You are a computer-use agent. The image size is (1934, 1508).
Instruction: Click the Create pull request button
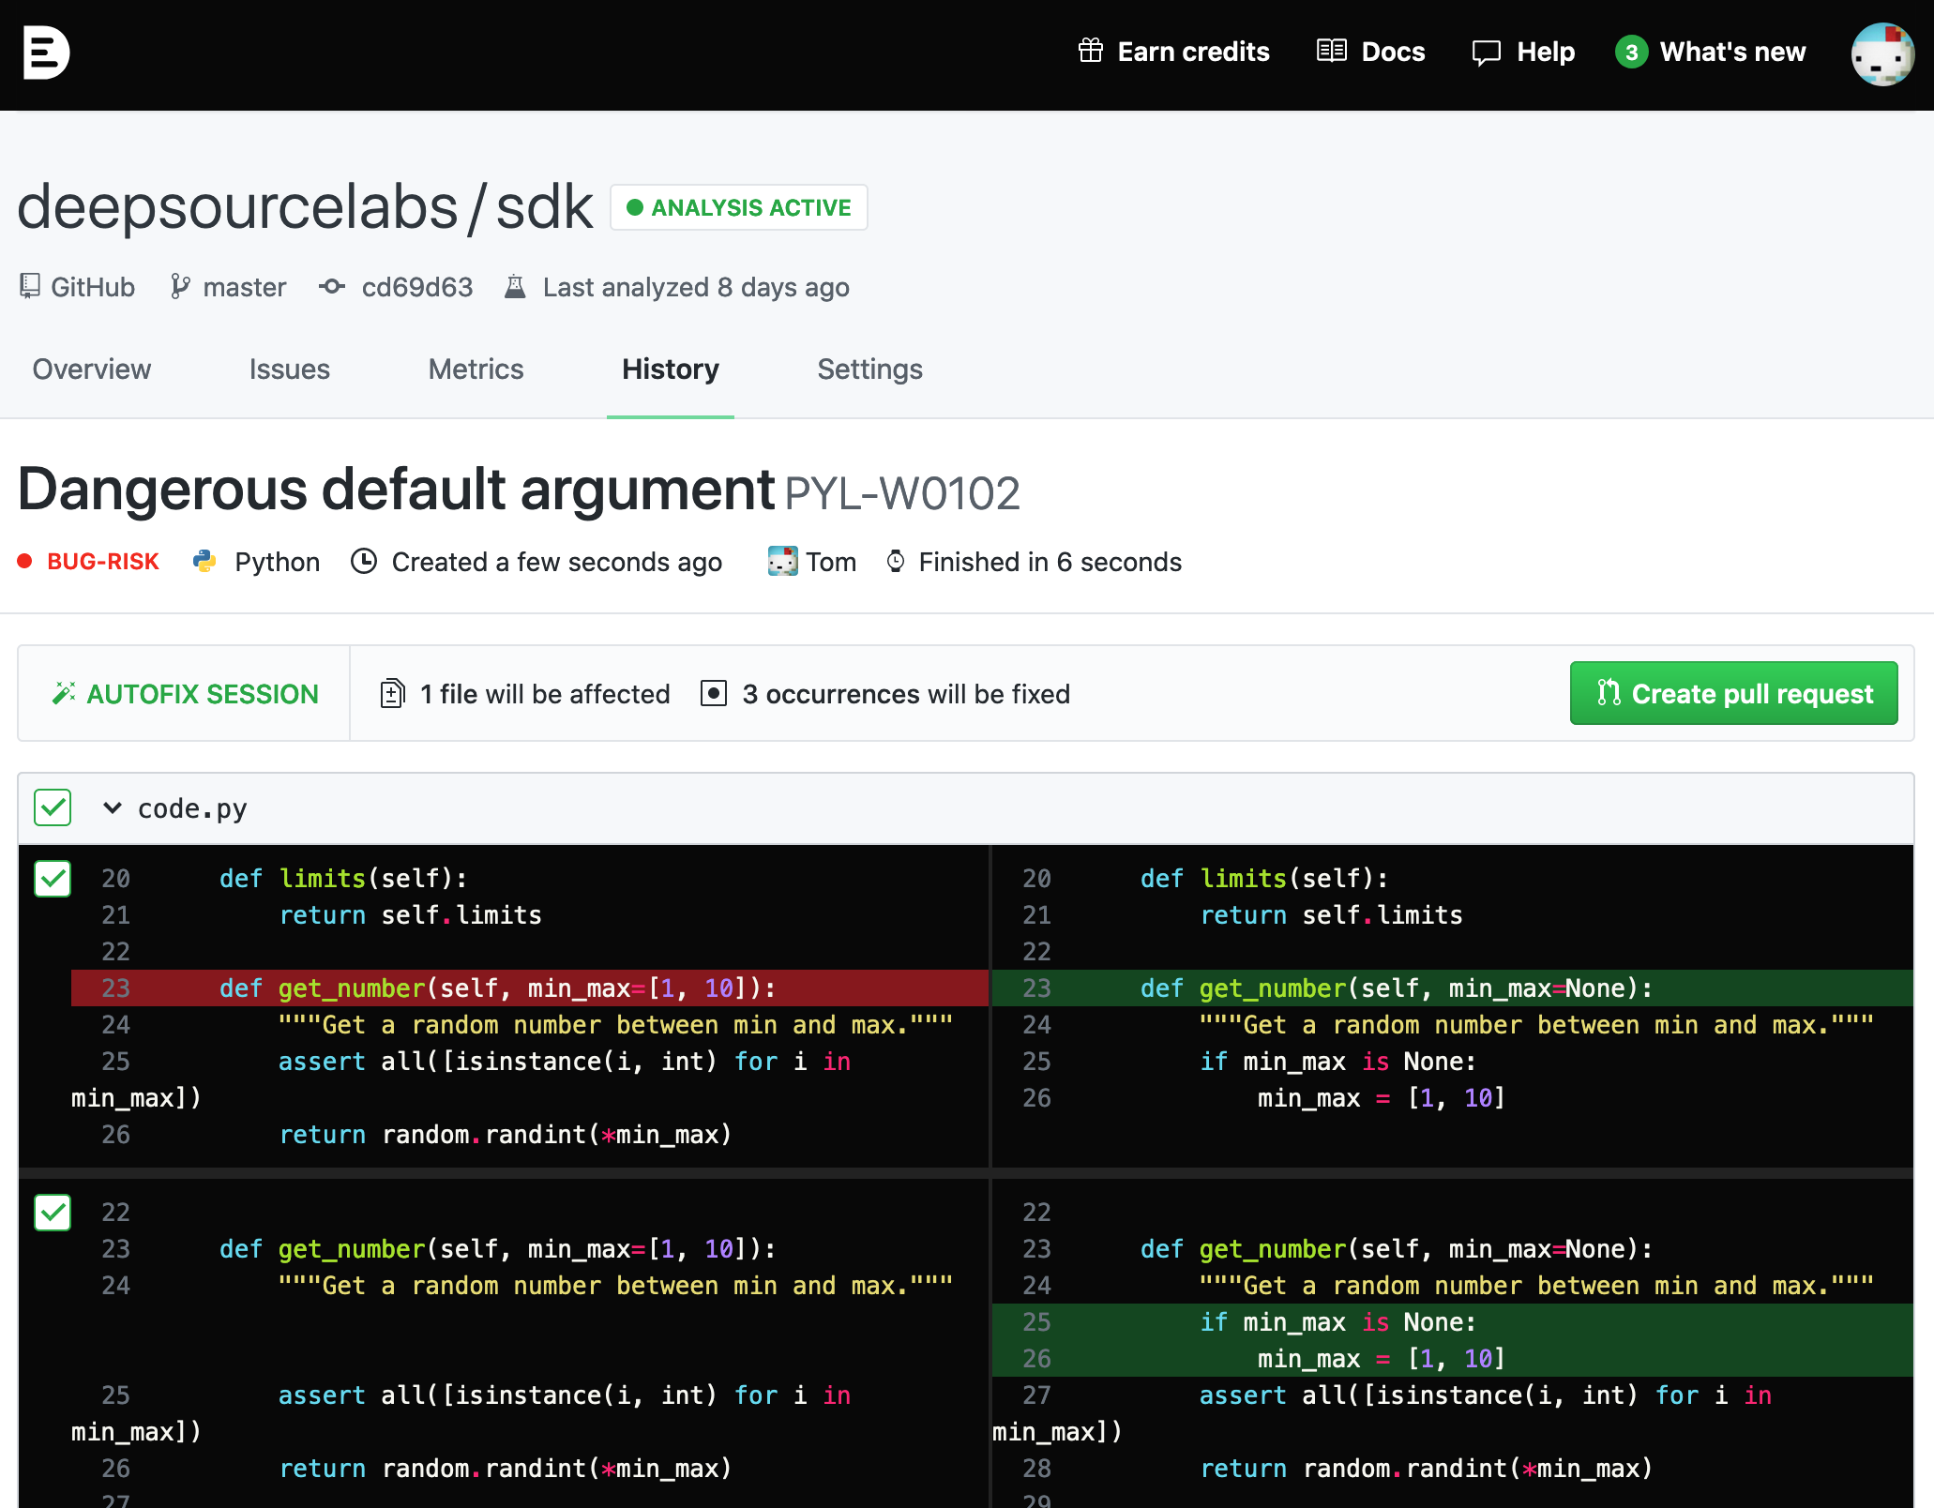(x=1733, y=693)
